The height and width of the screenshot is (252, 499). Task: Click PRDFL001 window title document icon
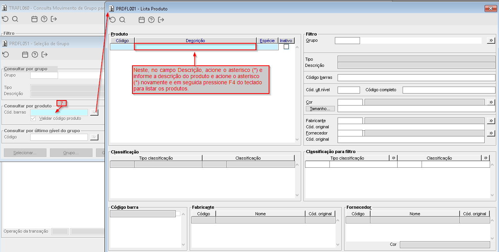click(112, 9)
